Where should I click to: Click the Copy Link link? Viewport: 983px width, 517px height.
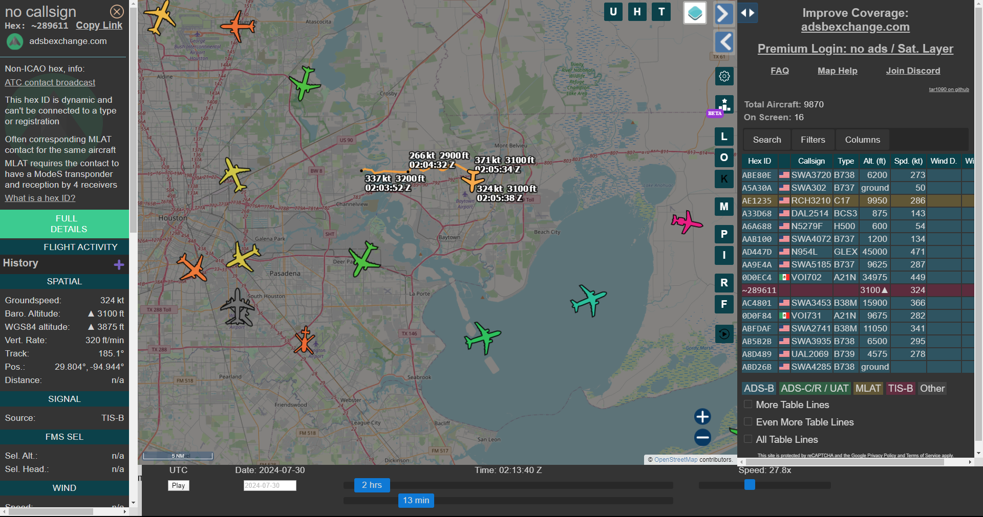click(x=99, y=26)
